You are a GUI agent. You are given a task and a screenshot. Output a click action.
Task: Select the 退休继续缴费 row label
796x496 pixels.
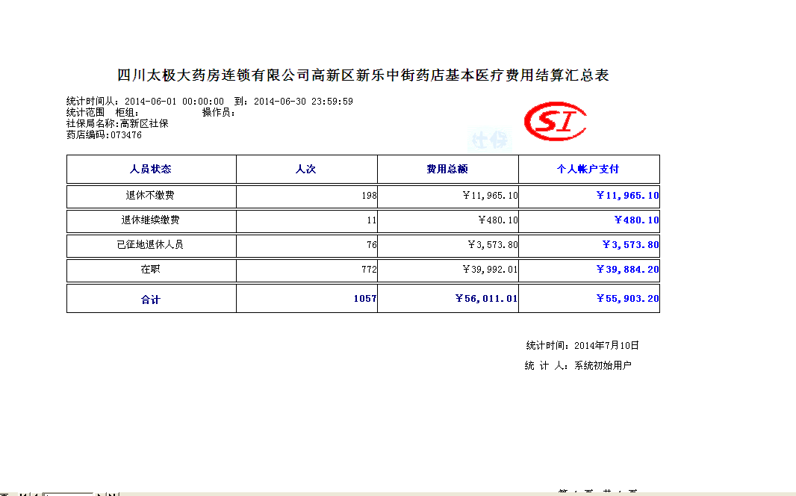[150, 220]
